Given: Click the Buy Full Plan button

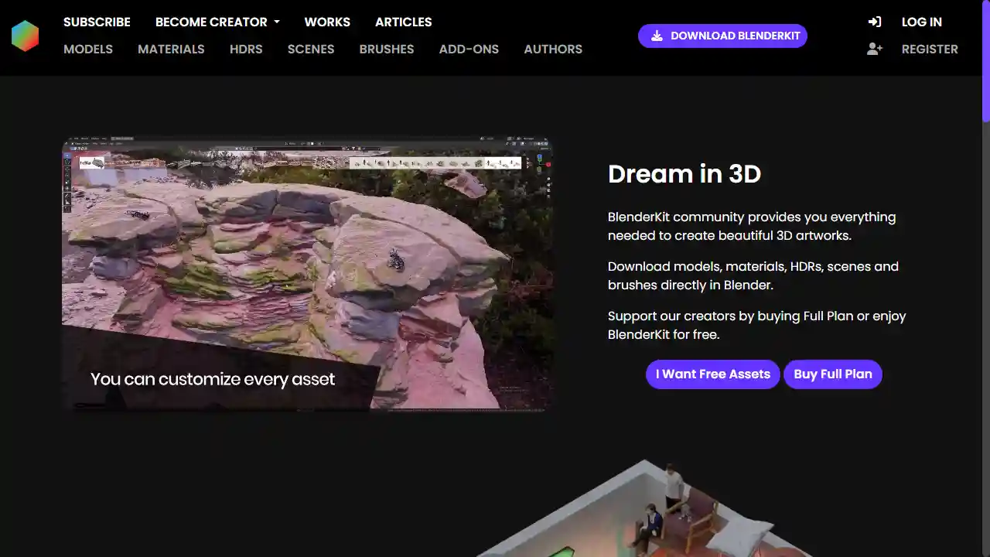Looking at the screenshot, I should click(833, 374).
